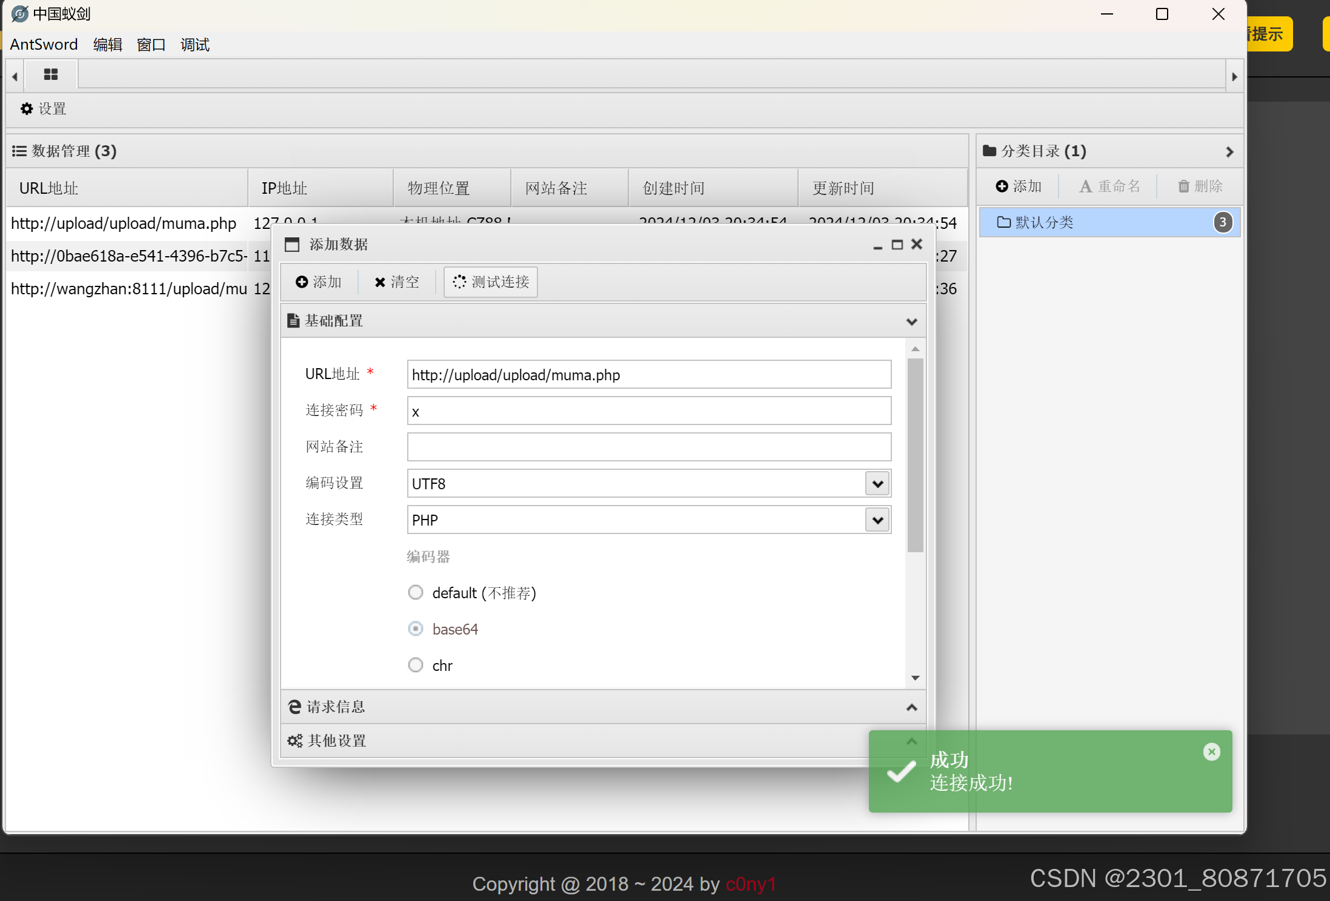Dismiss the green 连接成功 notification
The height and width of the screenshot is (901, 1330).
[1211, 752]
